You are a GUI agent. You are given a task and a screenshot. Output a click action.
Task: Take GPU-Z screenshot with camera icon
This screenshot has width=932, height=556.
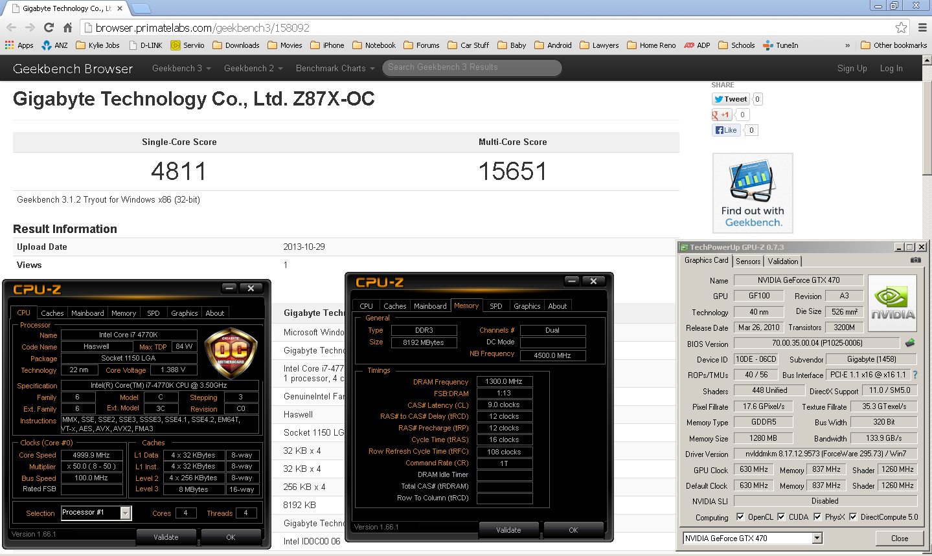point(915,260)
